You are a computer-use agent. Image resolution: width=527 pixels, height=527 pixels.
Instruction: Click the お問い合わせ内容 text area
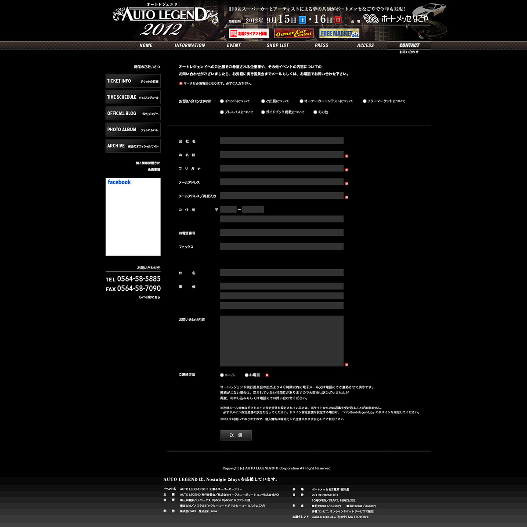point(282,341)
